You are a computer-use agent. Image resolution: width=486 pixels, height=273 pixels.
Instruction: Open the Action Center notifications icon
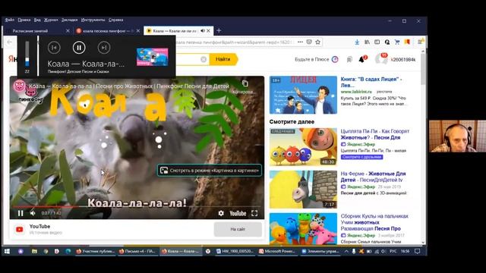(x=417, y=251)
